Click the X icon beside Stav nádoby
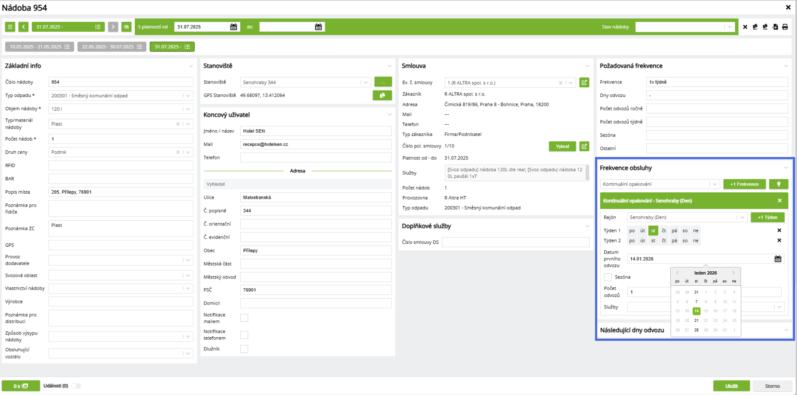 coord(745,27)
